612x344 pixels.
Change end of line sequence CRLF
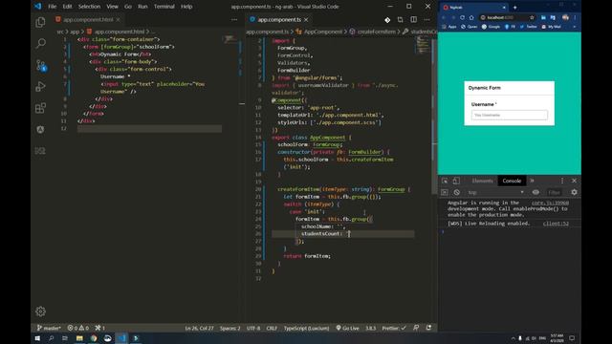pyautogui.click(x=272, y=328)
